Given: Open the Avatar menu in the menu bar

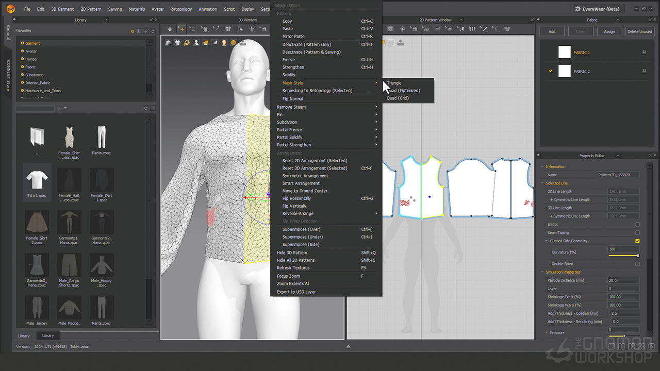Looking at the screenshot, I should coord(157,9).
